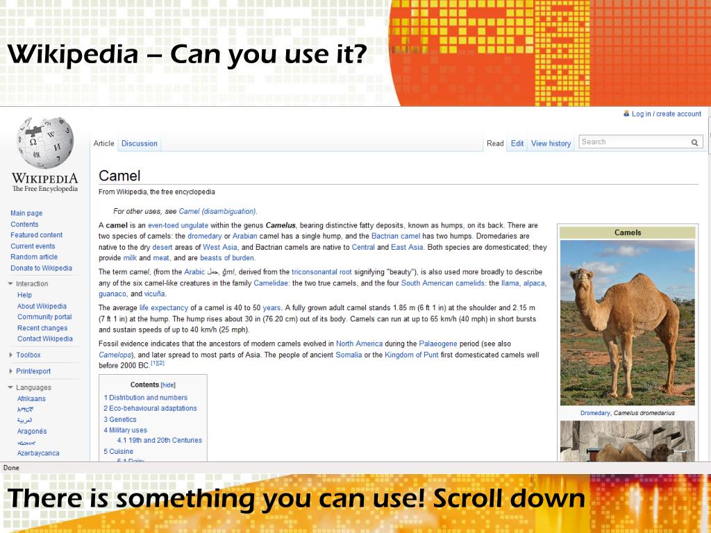The image size is (711, 533).
Task: Follow the dromedary link in first paragraph
Action: 205,236
